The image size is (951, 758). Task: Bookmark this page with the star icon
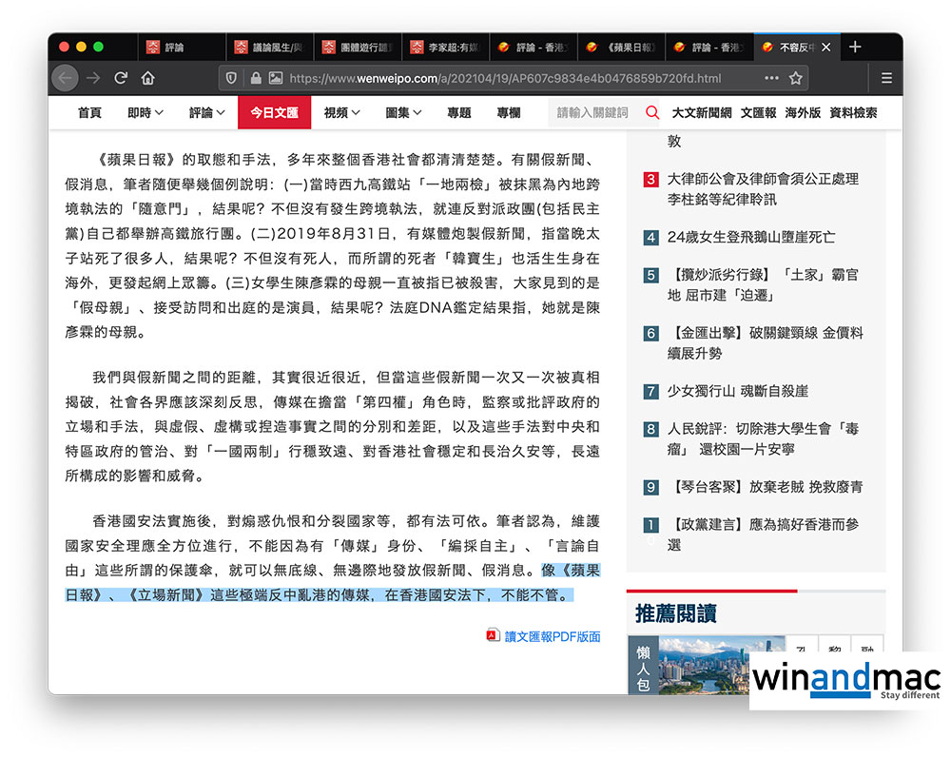(796, 78)
